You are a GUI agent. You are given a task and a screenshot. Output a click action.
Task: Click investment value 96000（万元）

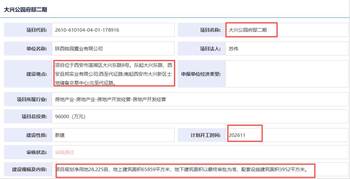click(70, 116)
